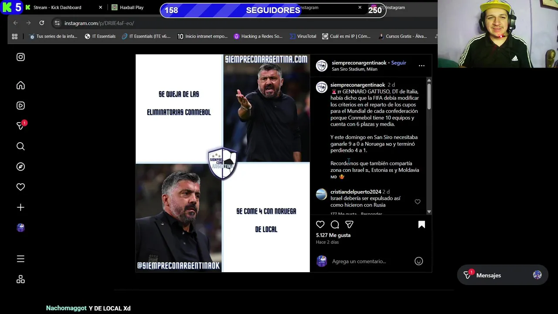Open first IT Essentials bookmark

coord(100,36)
